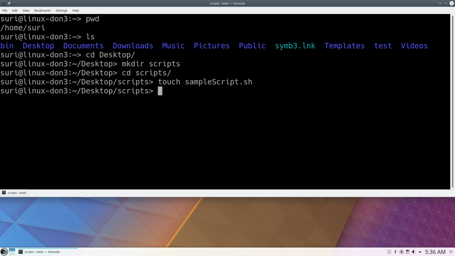Click the 'Videos' directory name in ls output
Image resolution: width=455 pixels, height=256 pixels.
pos(414,46)
